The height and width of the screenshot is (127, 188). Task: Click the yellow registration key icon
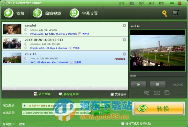[x=165, y=14]
